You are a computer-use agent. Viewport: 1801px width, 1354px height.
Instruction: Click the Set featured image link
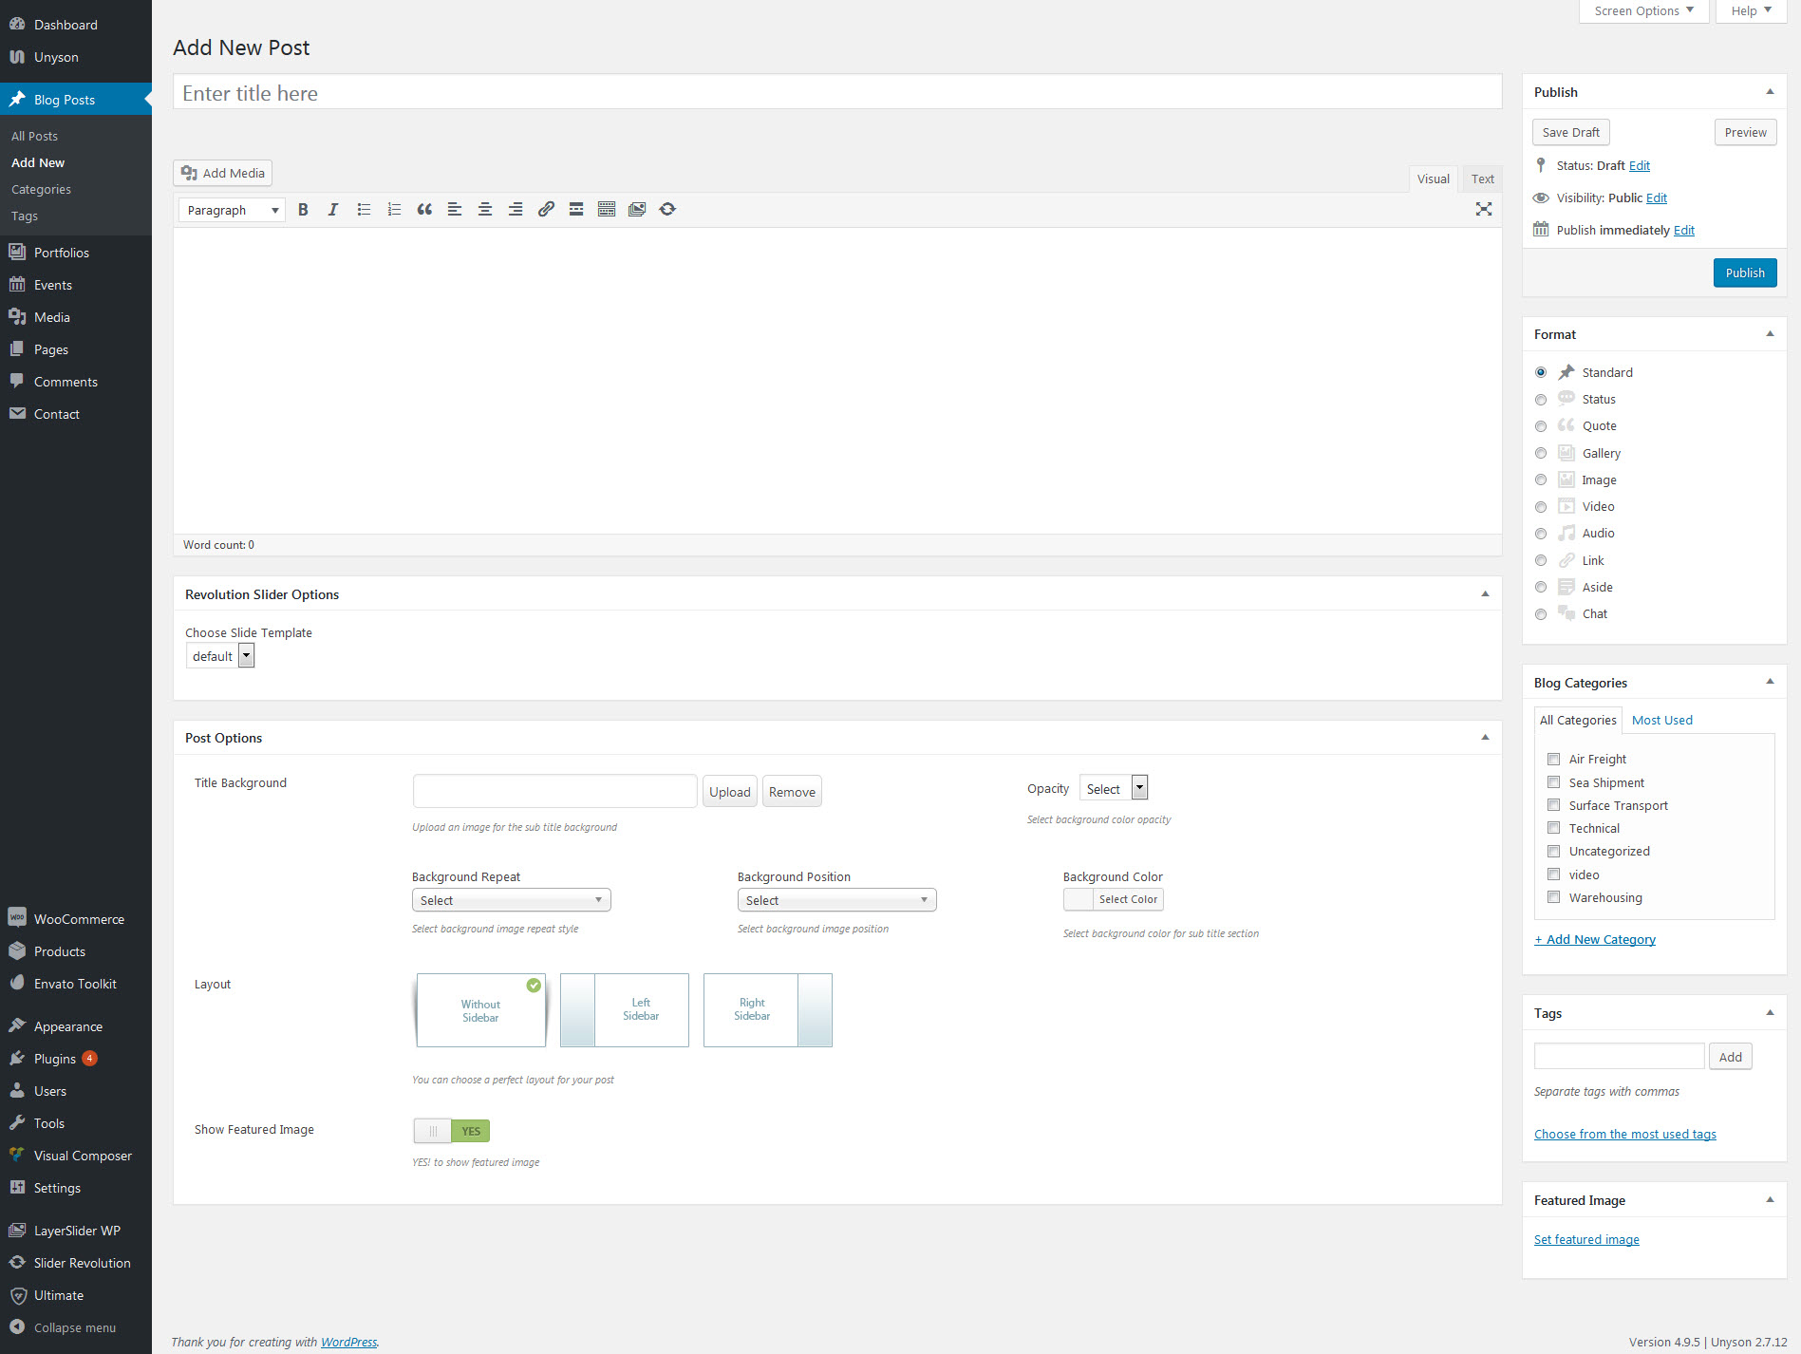[1586, 1238]
